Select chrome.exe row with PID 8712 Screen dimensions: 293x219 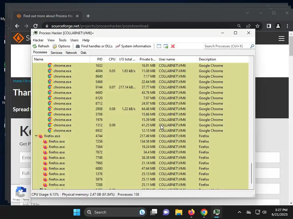(140, 103)
